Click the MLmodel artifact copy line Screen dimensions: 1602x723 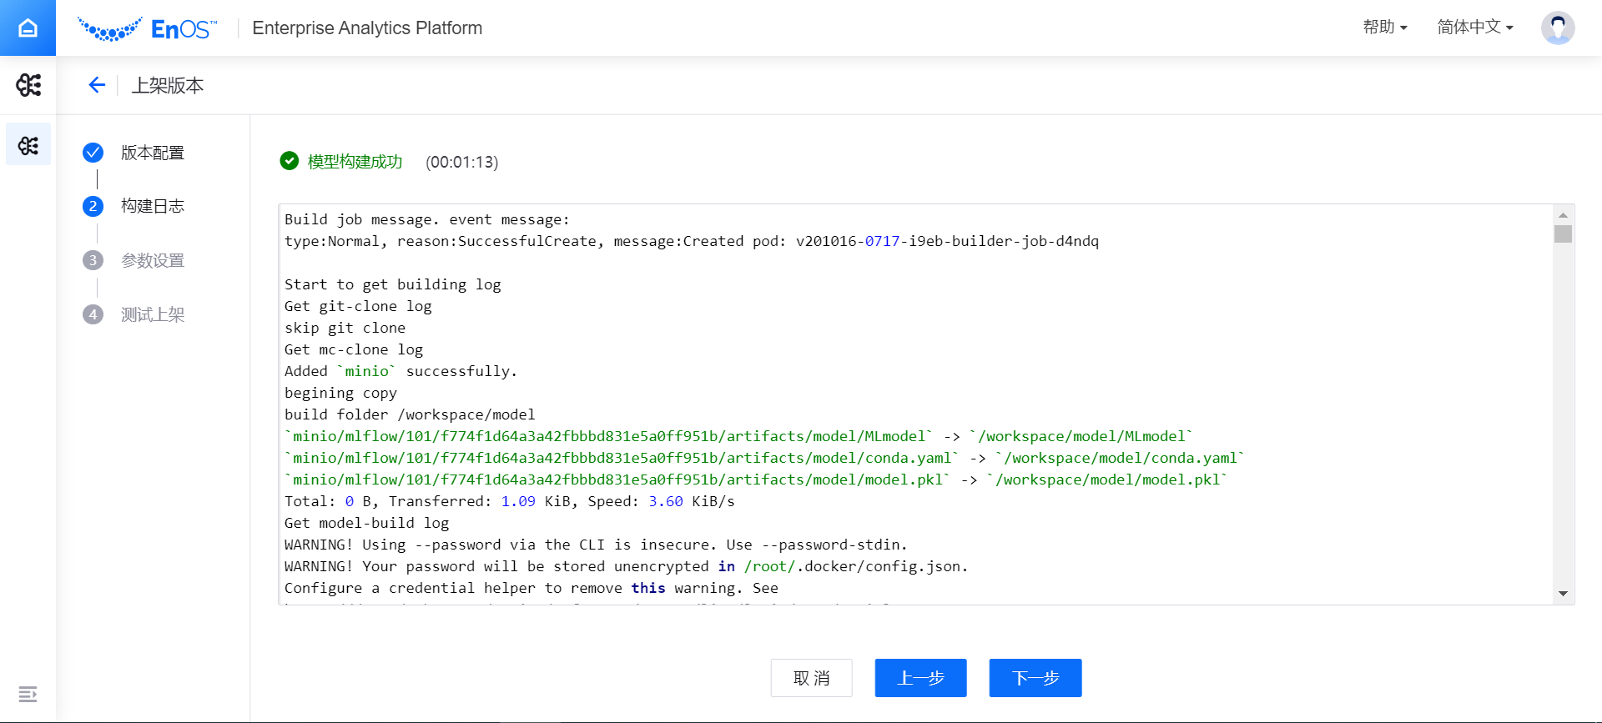[x=739, y=436]
